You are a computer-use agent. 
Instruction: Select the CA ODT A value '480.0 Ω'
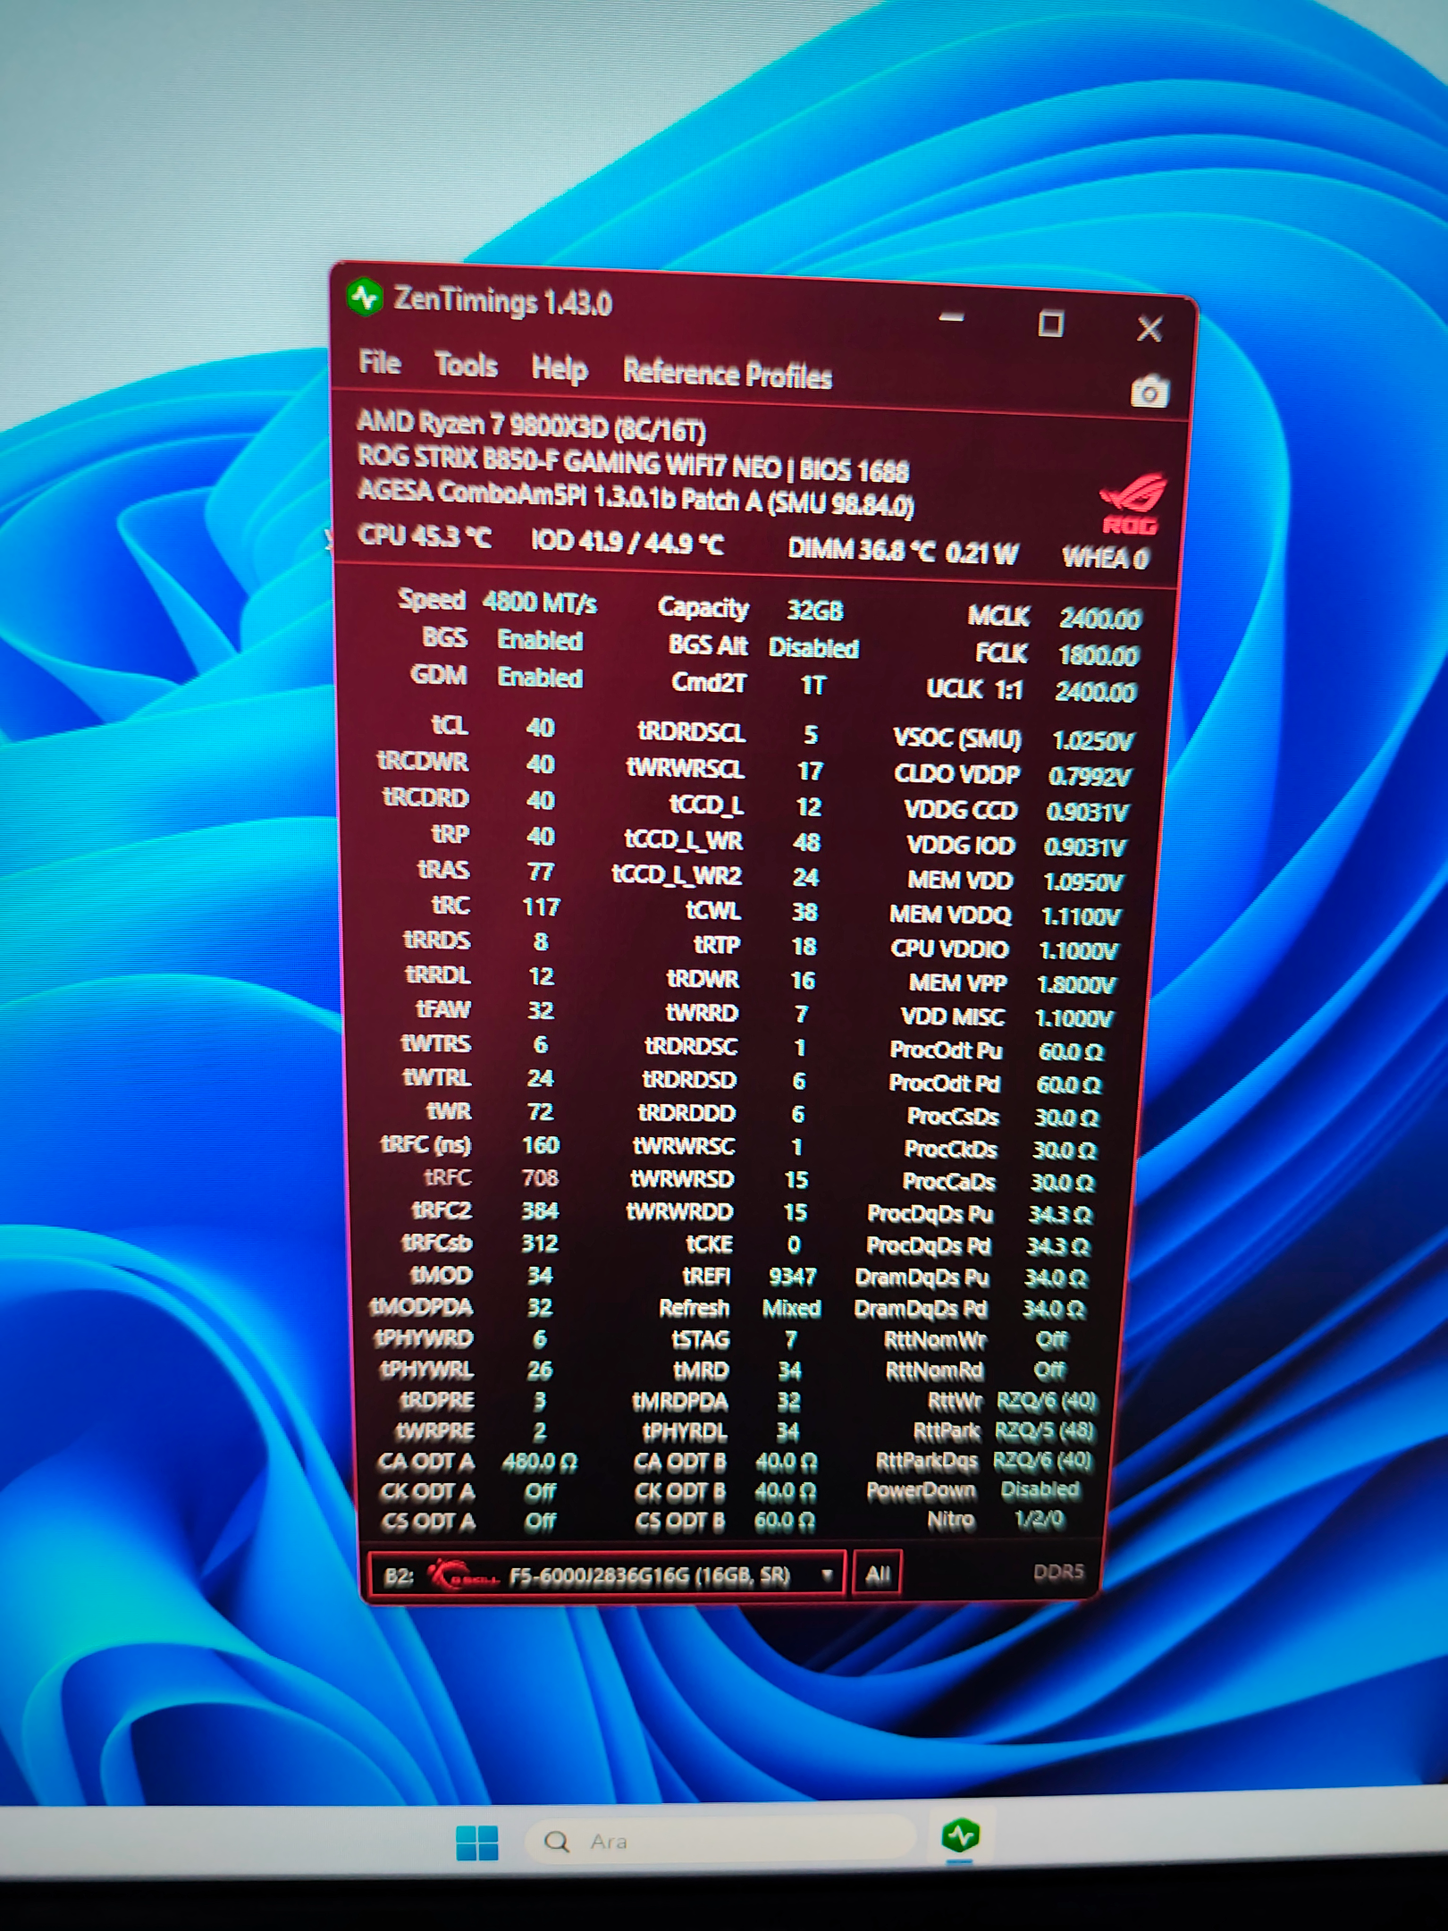point(539,1463)
